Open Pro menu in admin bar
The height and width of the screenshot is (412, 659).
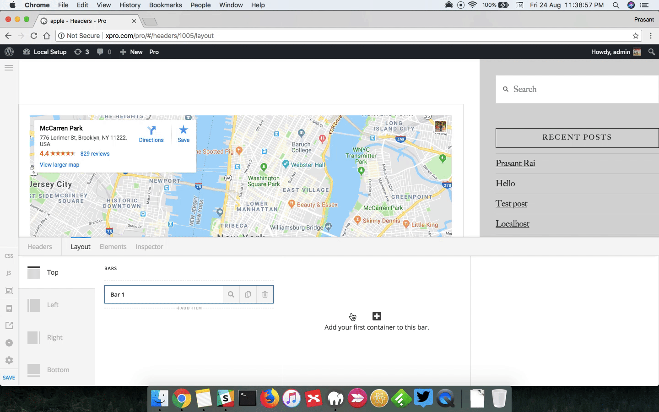tap(154, 52)
